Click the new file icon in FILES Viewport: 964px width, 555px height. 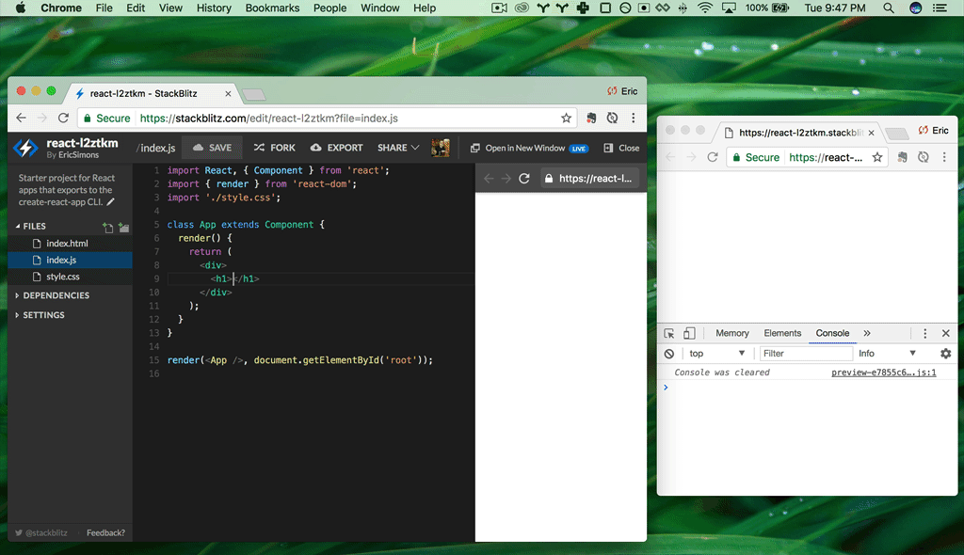(x=107, y=228)
